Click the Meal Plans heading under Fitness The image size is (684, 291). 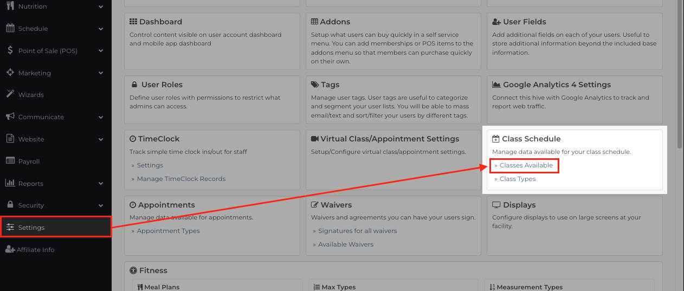click(x=162, y=287)
